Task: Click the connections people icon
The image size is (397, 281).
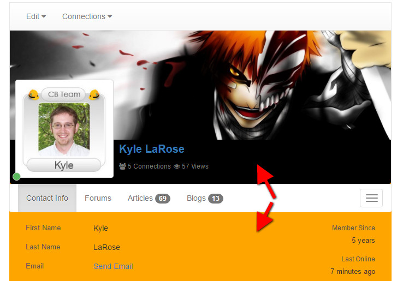Action: [122, 166]
